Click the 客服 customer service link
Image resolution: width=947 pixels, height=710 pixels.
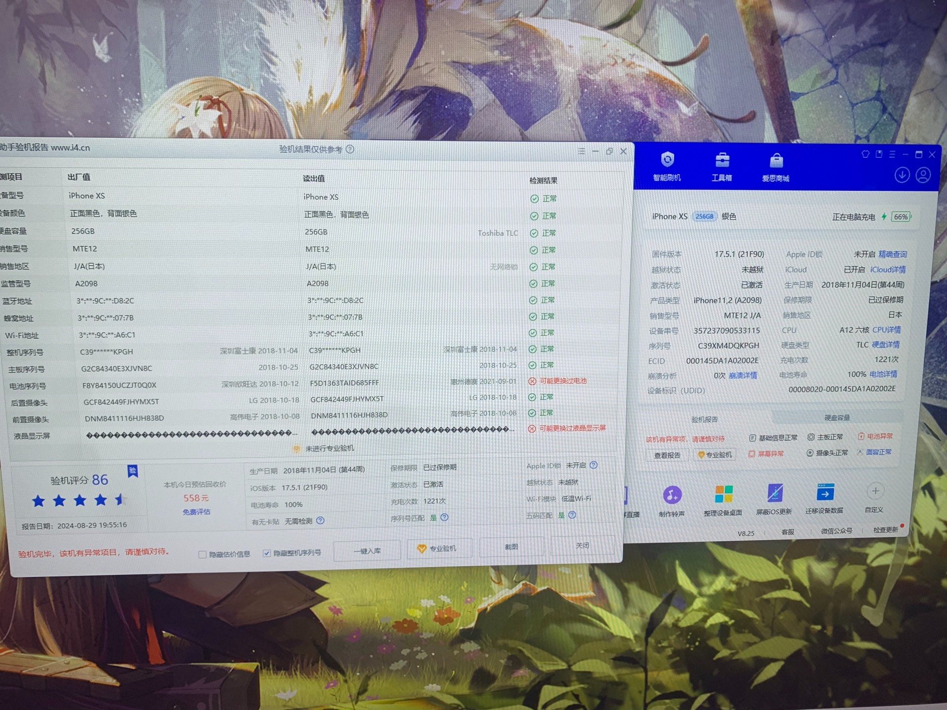(788, 532)
